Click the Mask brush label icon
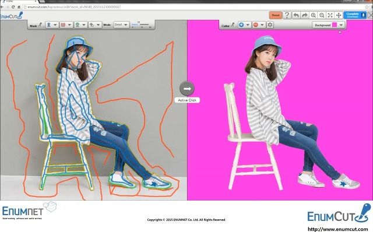 (x=40, y=24)
